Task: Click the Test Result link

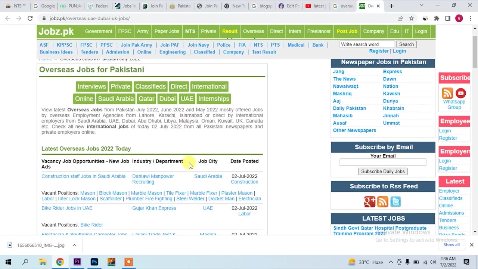Action: coord(264,52)
